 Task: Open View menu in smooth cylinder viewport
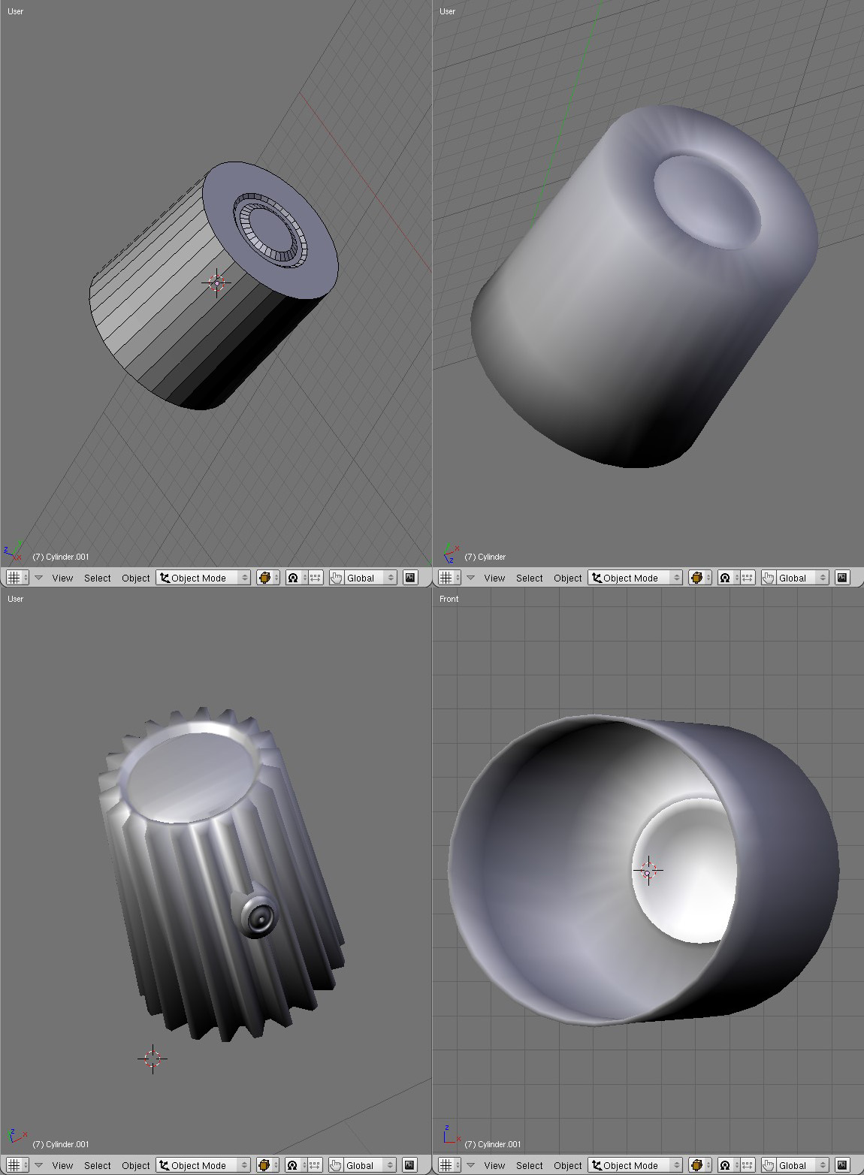(x=494, y=578)
